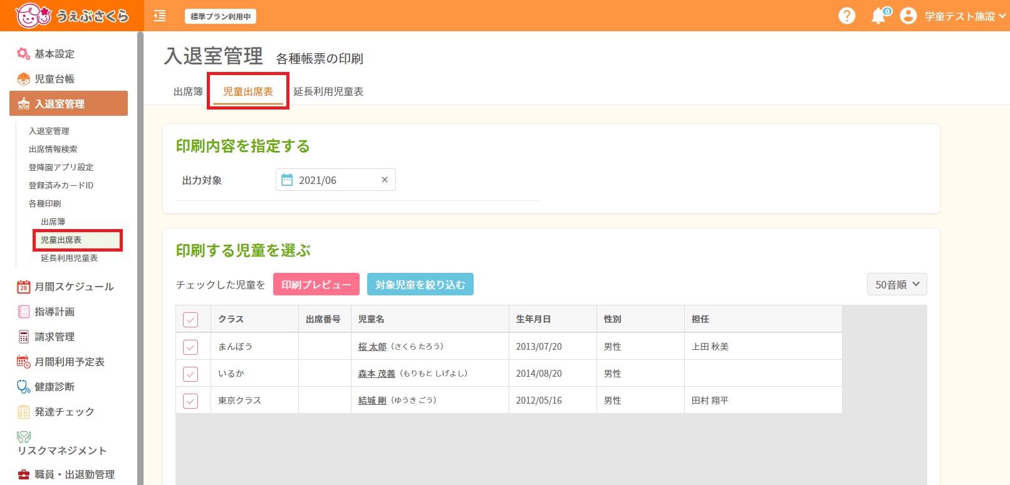
Task: Click the 入退室管理 sidebar icon
Action: [x=23, y=104]
